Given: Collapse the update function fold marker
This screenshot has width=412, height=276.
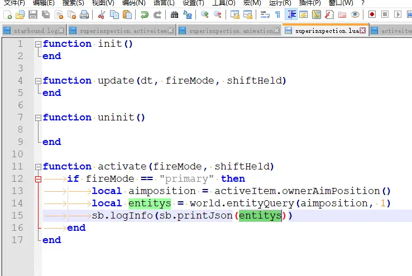Looking at the screenshot, I should pos(38,81).
